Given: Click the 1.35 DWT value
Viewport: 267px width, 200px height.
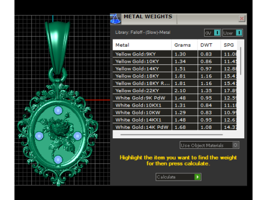Looking at the screenshot, I should [x=206, y=91].
